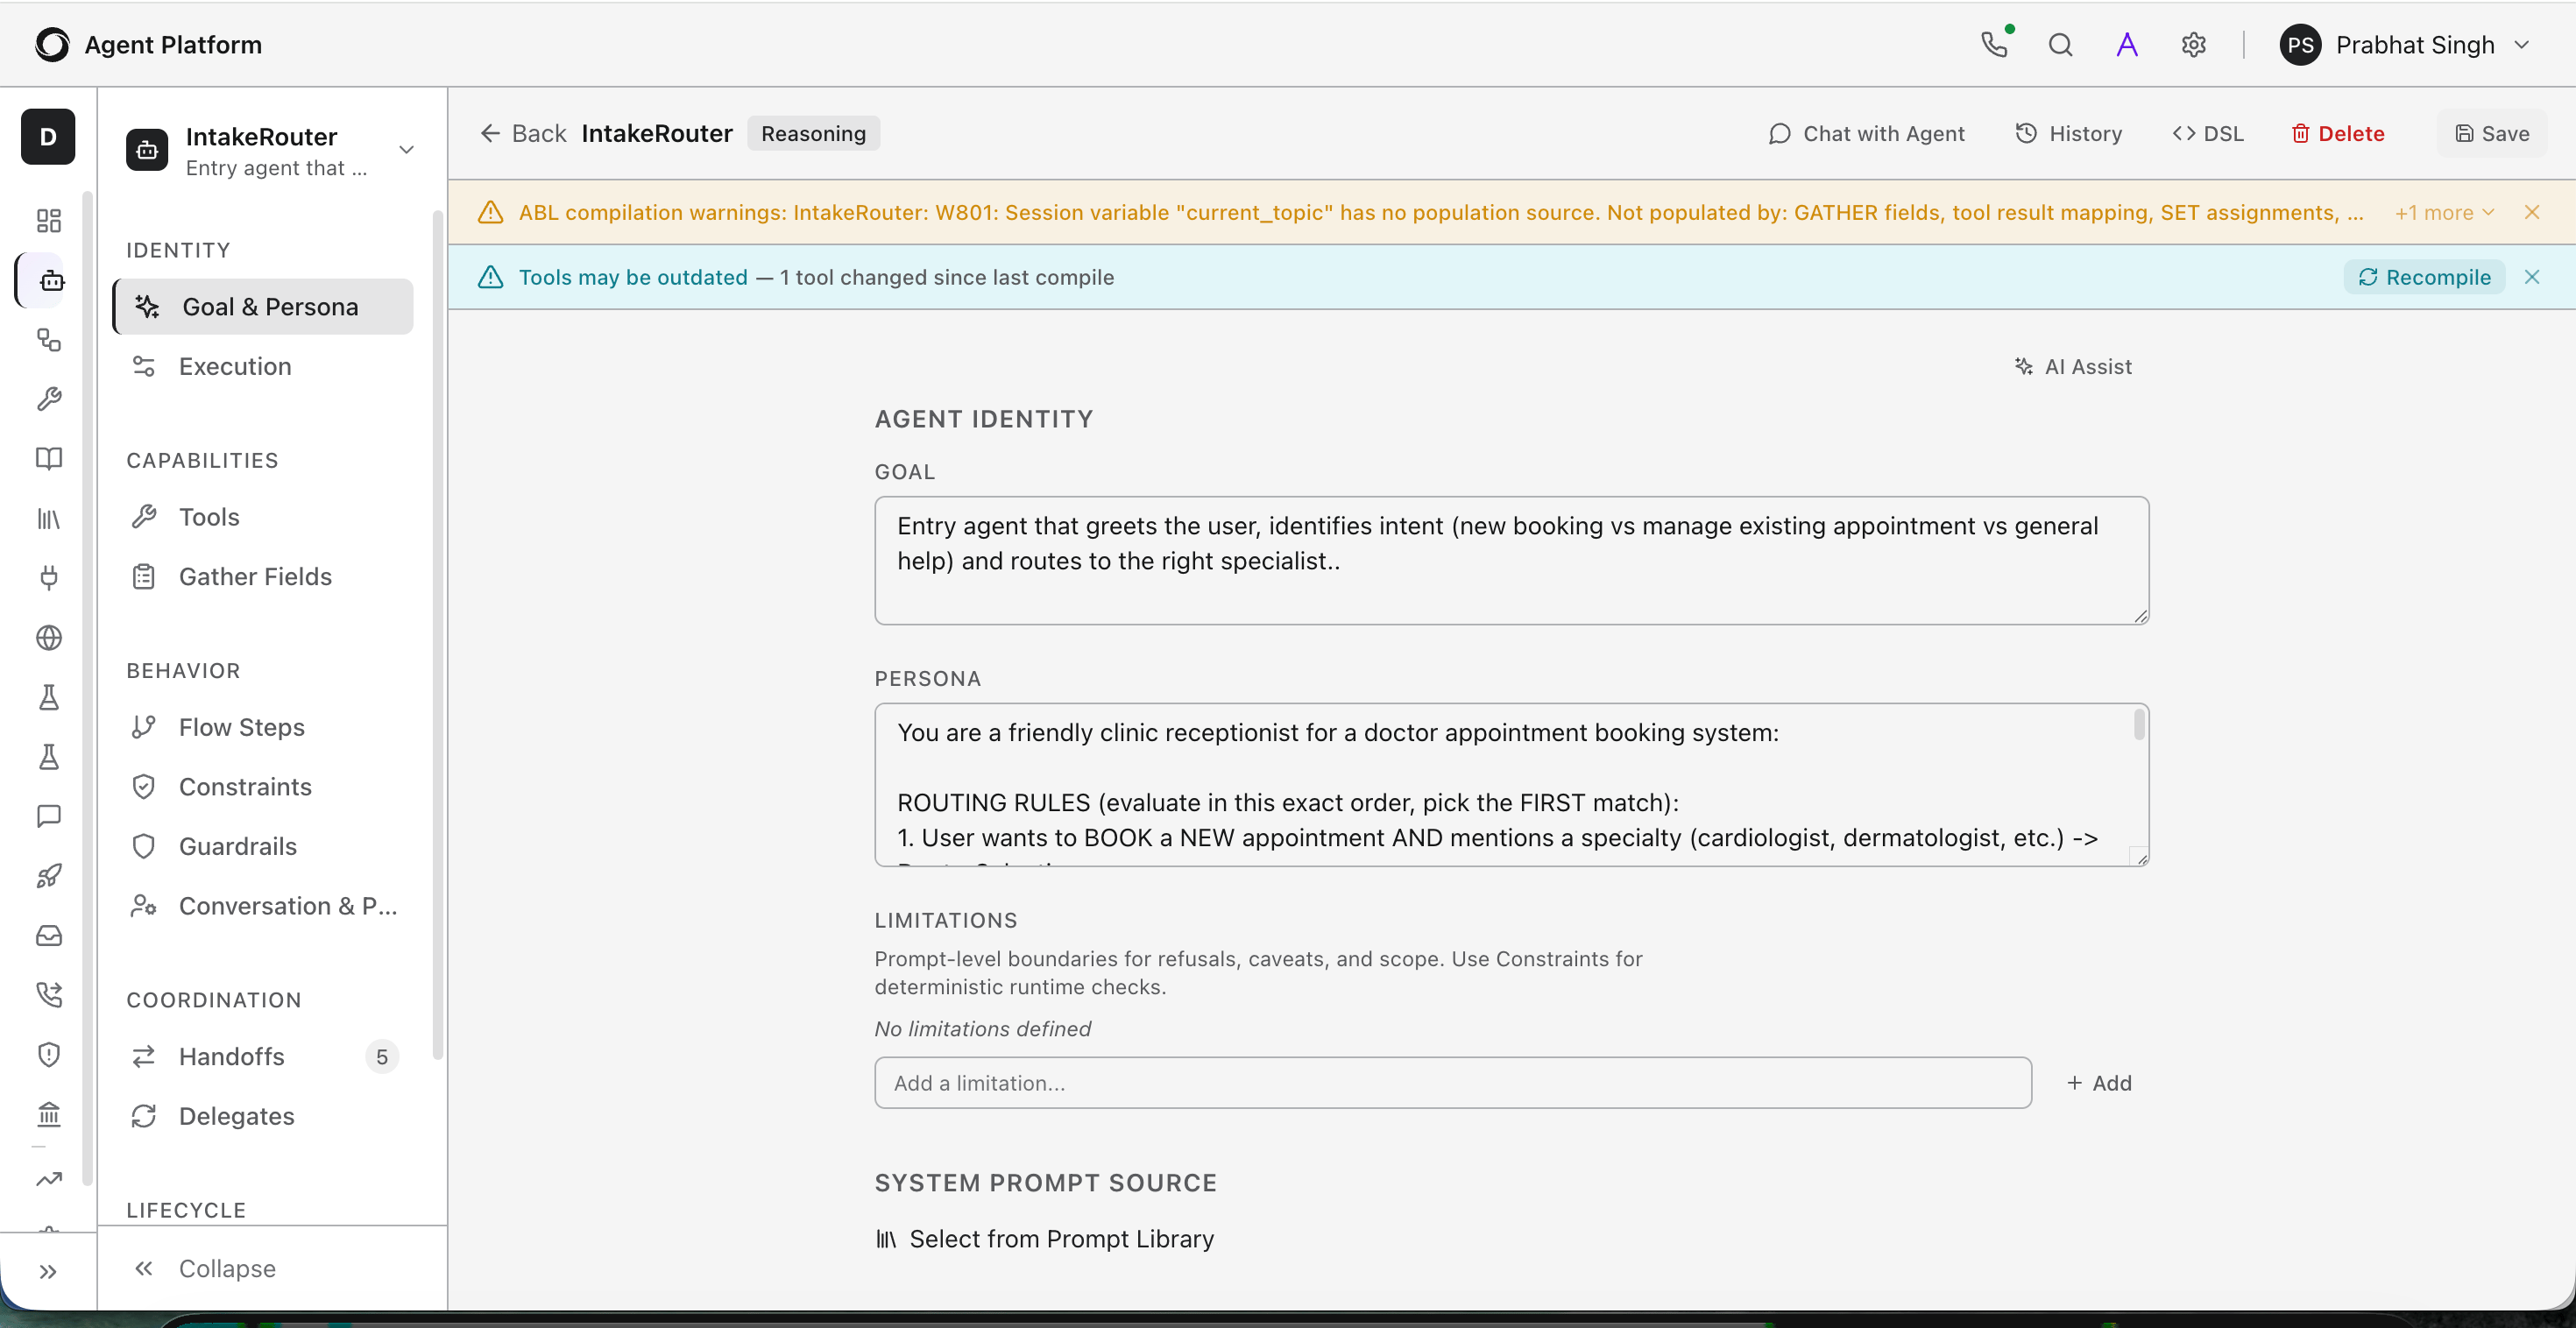Open the Guardrails section
This screenshot has height=1328, width=2576.
pyautogui.click(x=263, y=846)
